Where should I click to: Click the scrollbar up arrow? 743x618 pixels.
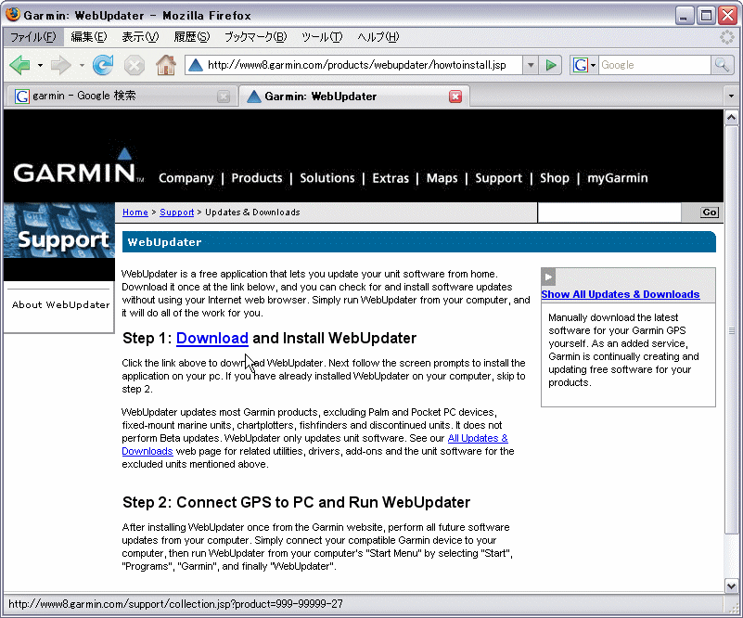click(731, 117)
